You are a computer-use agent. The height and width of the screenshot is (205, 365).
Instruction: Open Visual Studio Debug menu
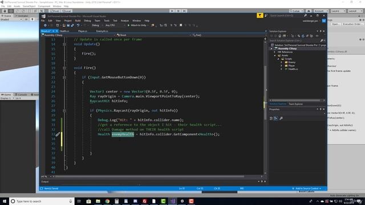(87, 20)
